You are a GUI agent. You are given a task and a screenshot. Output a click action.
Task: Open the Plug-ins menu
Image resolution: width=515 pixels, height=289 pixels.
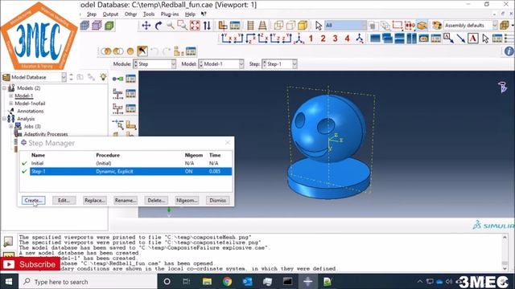(170, 14)
